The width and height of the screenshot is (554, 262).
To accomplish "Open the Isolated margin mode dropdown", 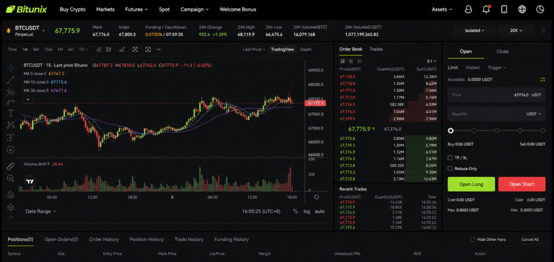I will (x=474, y=31).
